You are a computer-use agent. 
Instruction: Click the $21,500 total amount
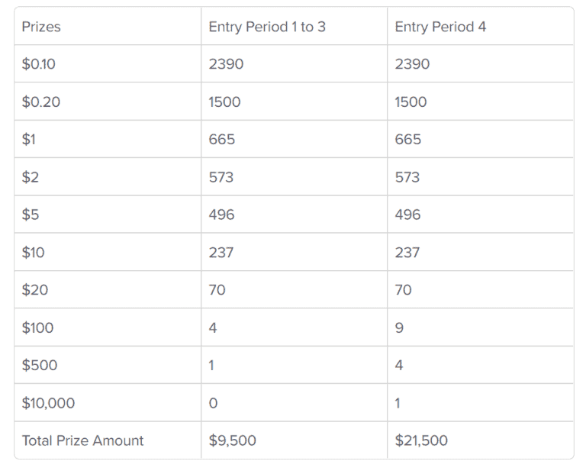[421, 440]
